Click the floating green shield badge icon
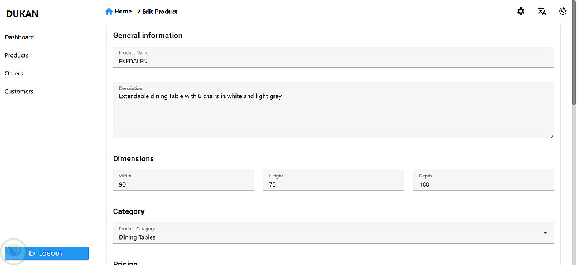 click(13, 252)
